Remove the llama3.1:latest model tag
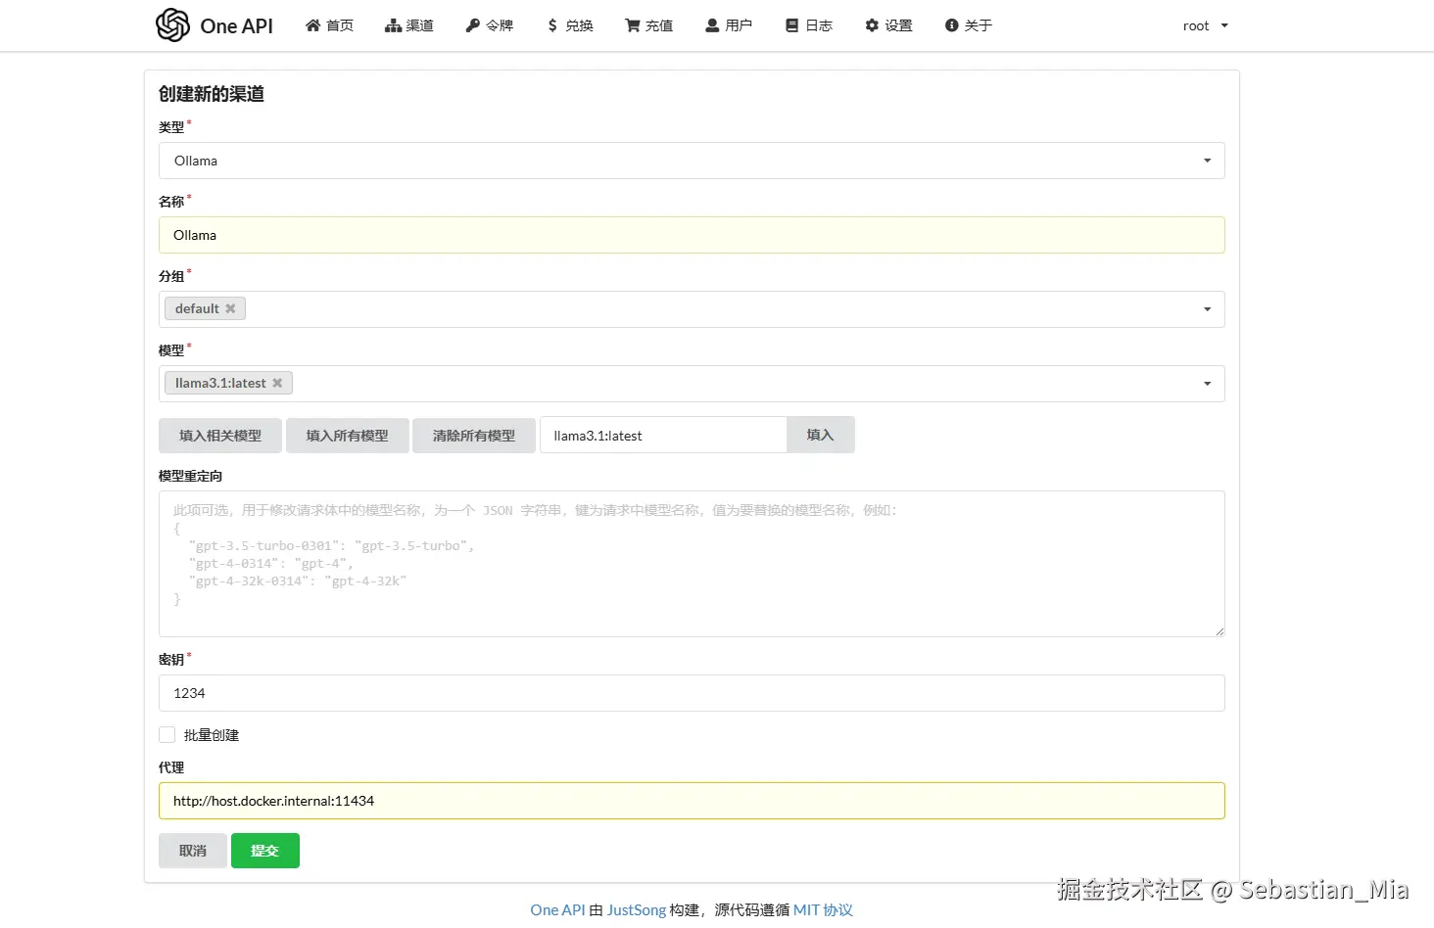 coord(277,383)
